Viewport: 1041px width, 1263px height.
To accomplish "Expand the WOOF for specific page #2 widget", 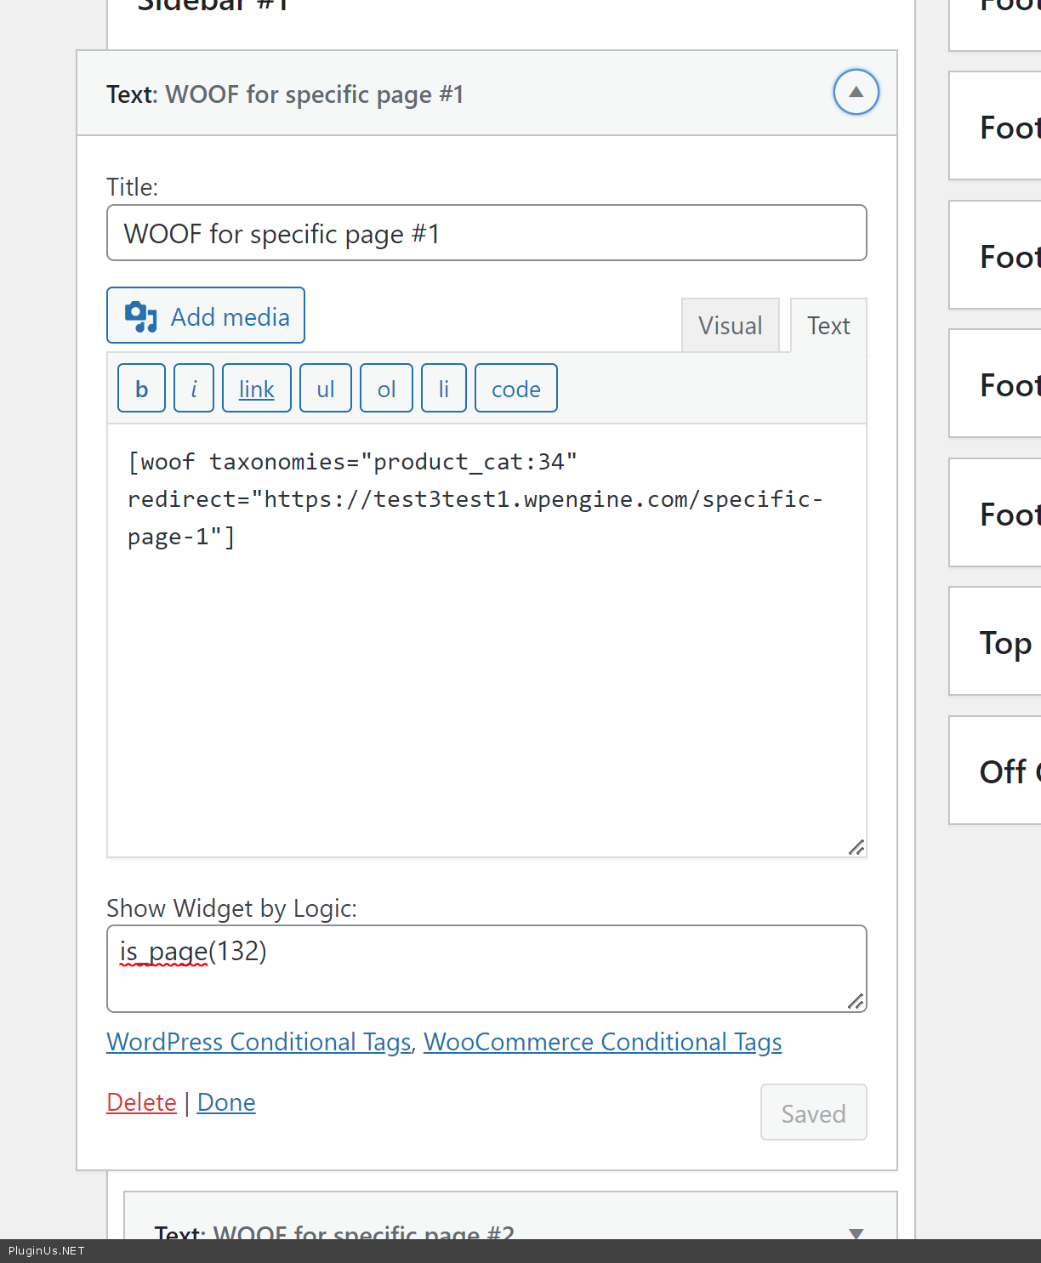I will point(856,1232).
